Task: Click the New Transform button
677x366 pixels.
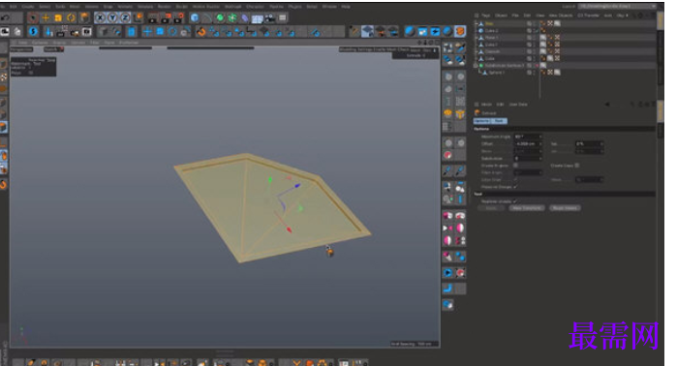Action: (x=527, y=208)
